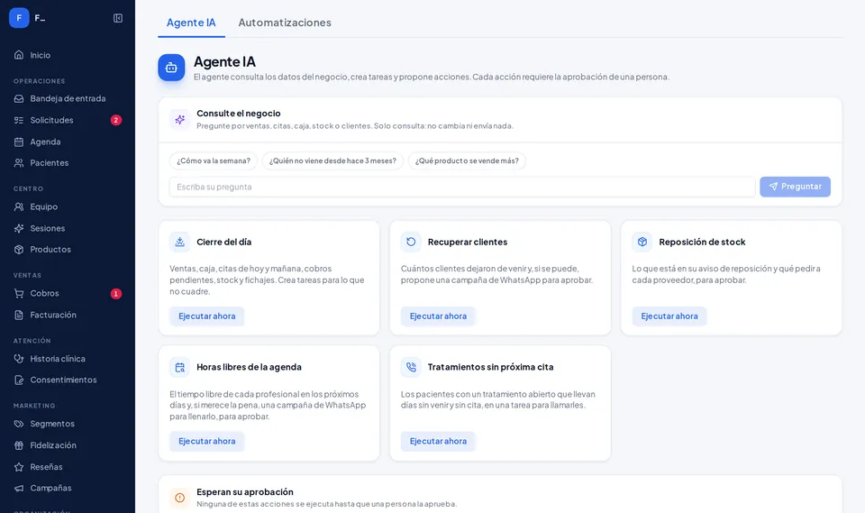The width and height of the screenshot is (865, 513).
Task: Click the Pacientes people icon
Action: click(x=19, y=163)
